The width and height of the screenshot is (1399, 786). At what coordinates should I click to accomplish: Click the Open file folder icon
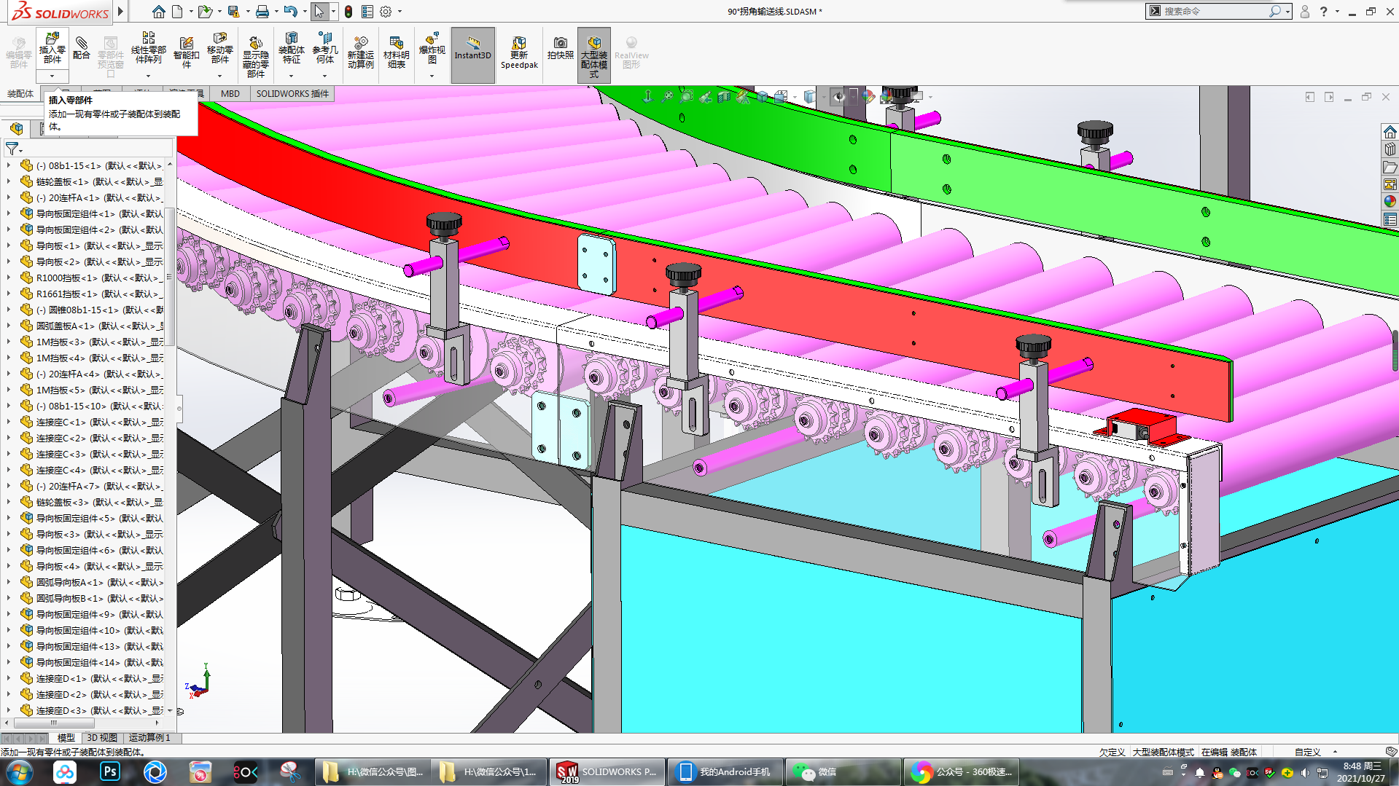206,12
